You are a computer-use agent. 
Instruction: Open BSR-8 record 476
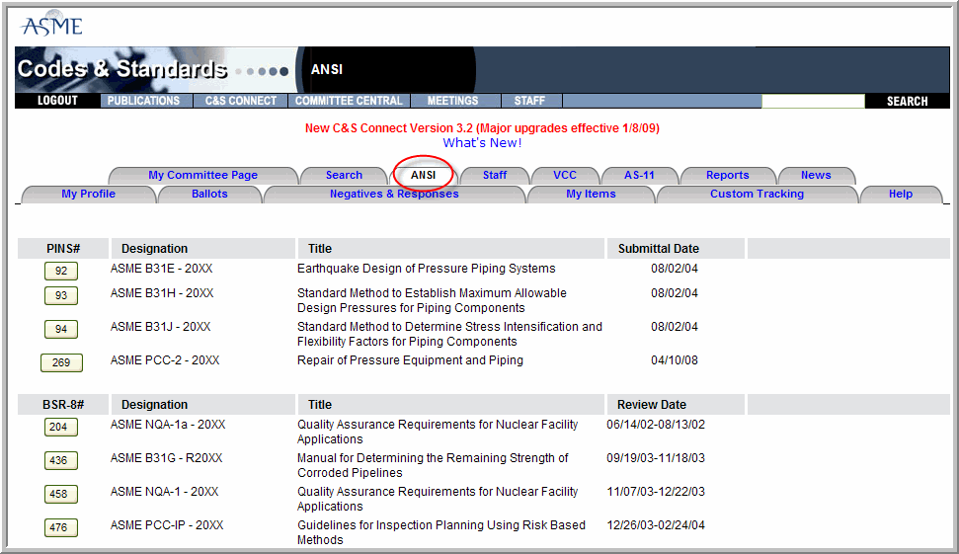tap(61, 527)
